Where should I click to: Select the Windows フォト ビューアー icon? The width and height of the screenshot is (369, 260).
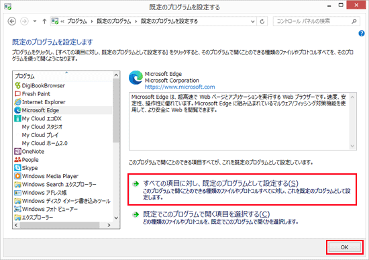(x=17, y=209)
